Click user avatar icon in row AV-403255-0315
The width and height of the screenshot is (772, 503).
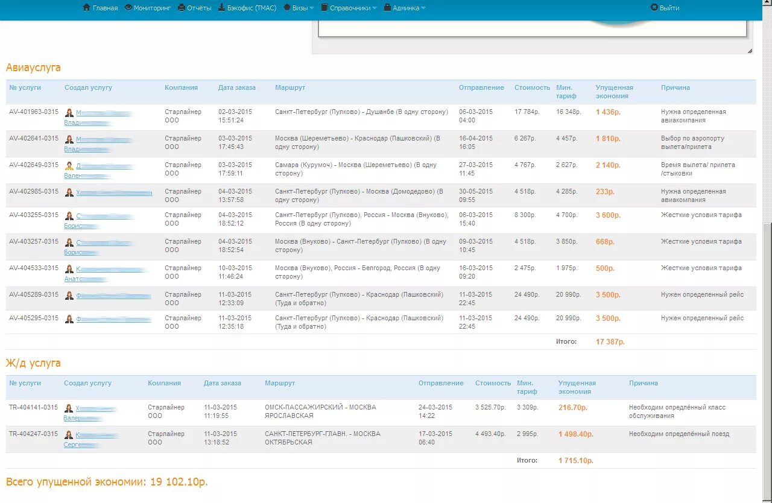(x=69, y=216)
